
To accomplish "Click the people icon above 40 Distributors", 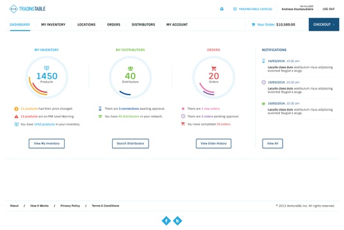I will tap(130, 68).
